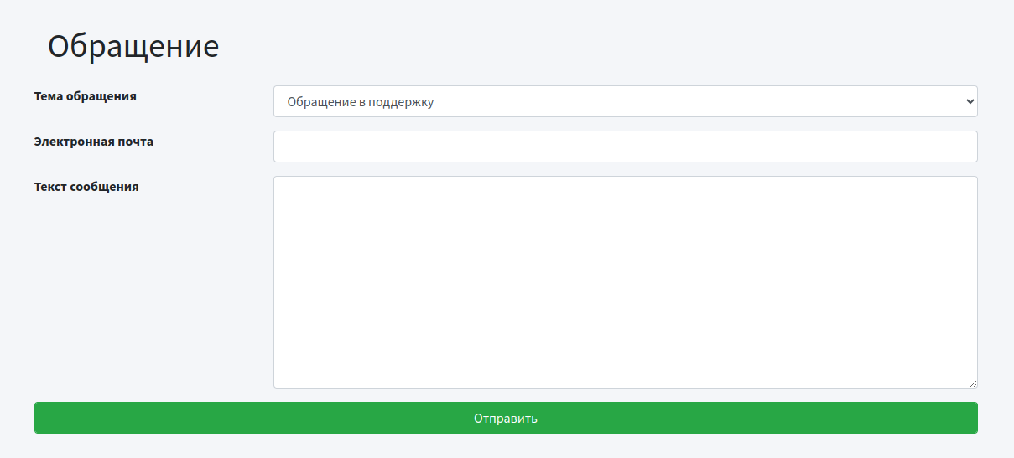
Task: Click the textarea resize handle corner
Action: [x=973, y=383]
